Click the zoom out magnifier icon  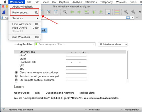point(133,12)
